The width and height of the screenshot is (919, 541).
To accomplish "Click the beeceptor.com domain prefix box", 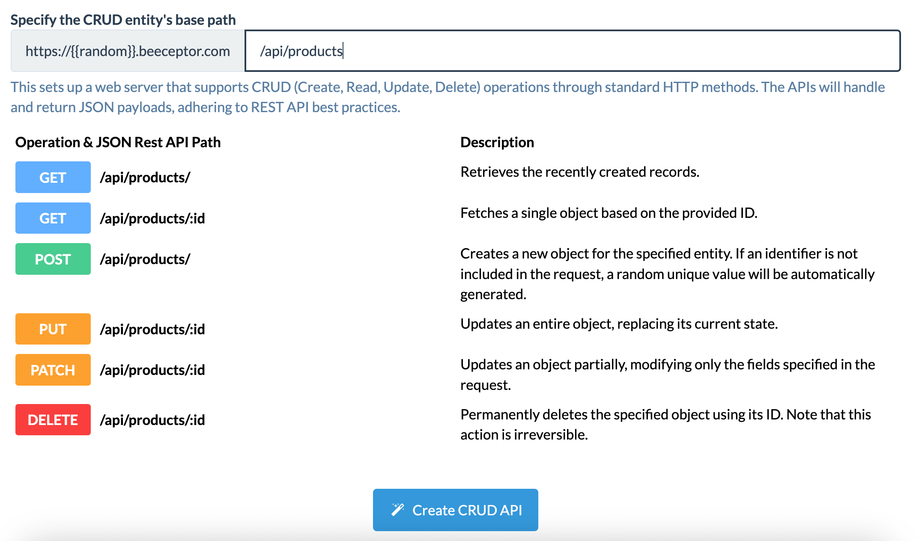I will click(128, 51).
